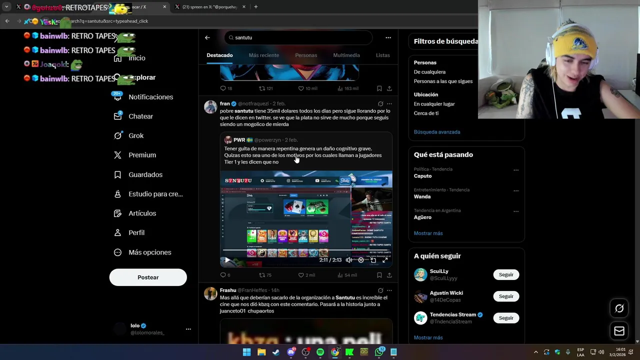Repost the top post with 121 reposts
Screen dimensions: 640x360
coord(265,88)
